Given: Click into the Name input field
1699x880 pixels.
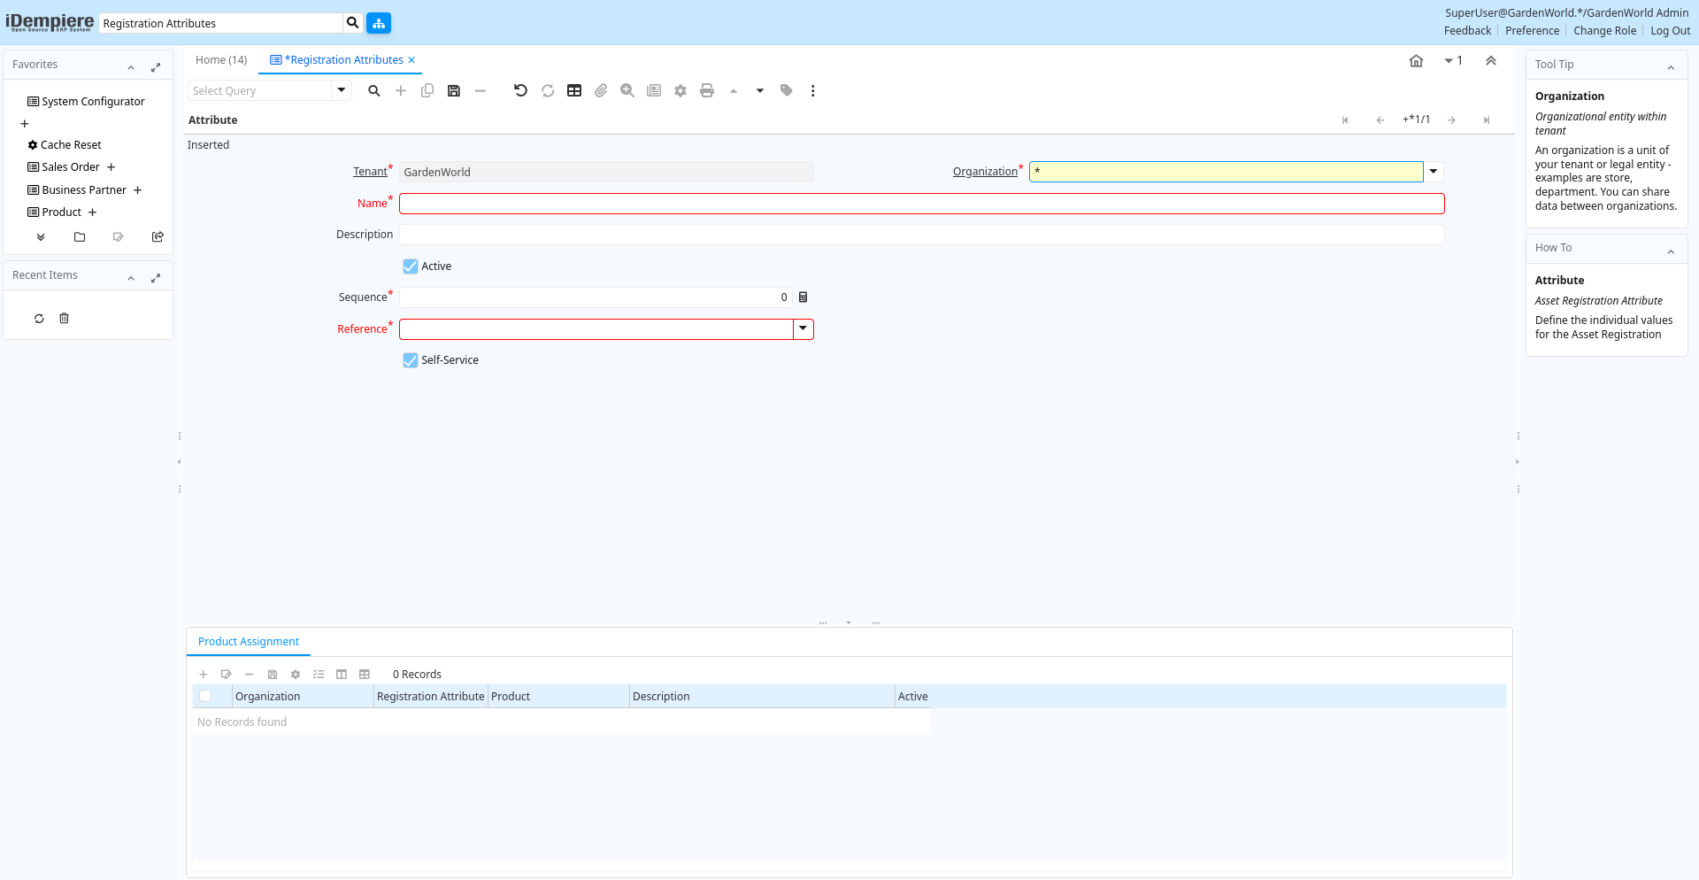Looking at the screenshot, I should pyautogui.click(x=921, y=204).
